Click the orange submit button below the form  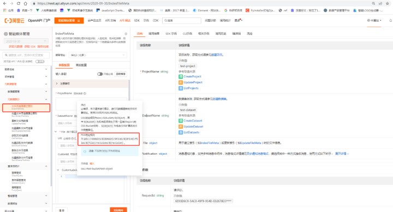pos(118,210)
